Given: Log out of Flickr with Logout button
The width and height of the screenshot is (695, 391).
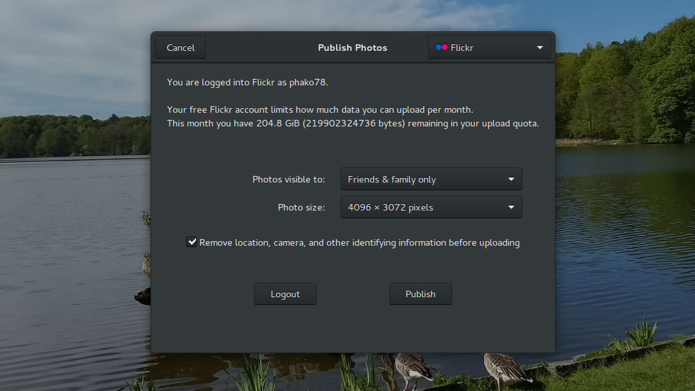Looking at the screenshot, I should tap(285, 294).
